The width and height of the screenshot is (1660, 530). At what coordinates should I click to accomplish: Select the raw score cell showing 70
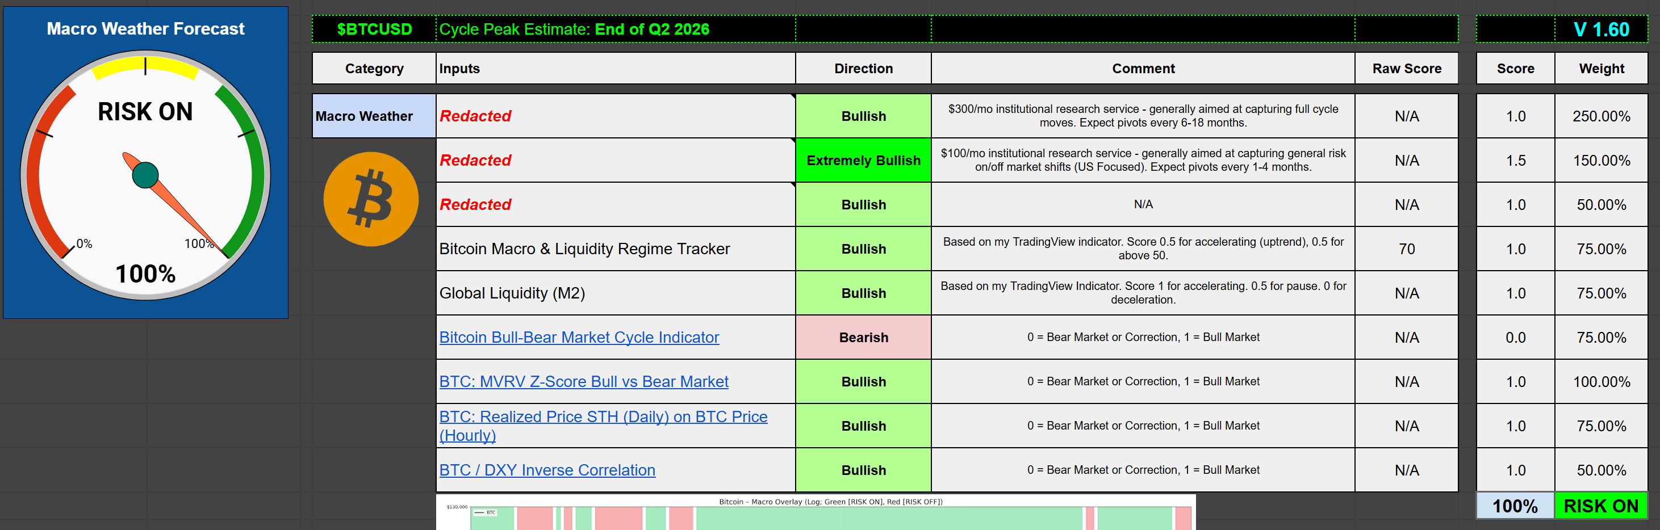[1406, 249]
